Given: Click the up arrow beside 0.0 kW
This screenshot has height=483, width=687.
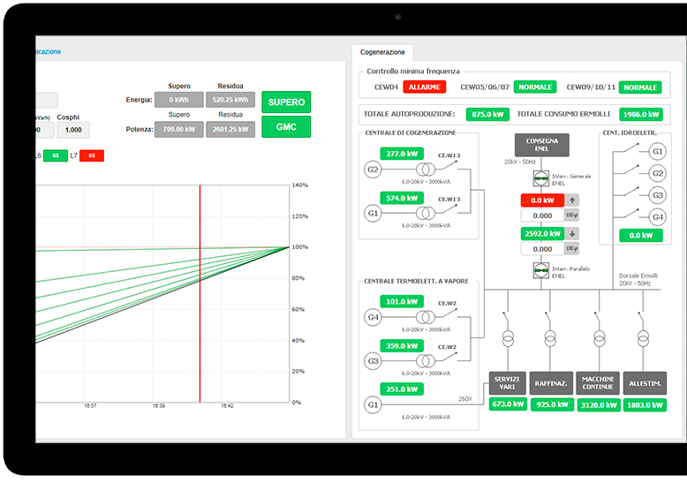Looking at the screenshot, I should 571,200.
